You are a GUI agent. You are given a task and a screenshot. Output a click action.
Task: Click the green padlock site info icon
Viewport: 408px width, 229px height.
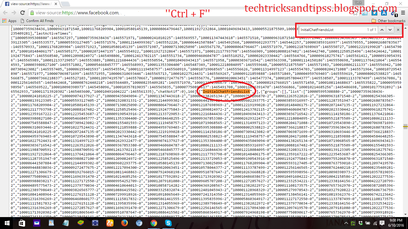click(x=32, y=13)
